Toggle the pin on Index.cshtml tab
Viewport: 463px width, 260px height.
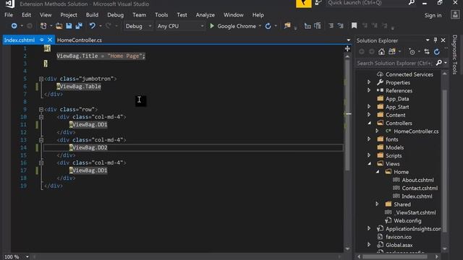point(42,40)
